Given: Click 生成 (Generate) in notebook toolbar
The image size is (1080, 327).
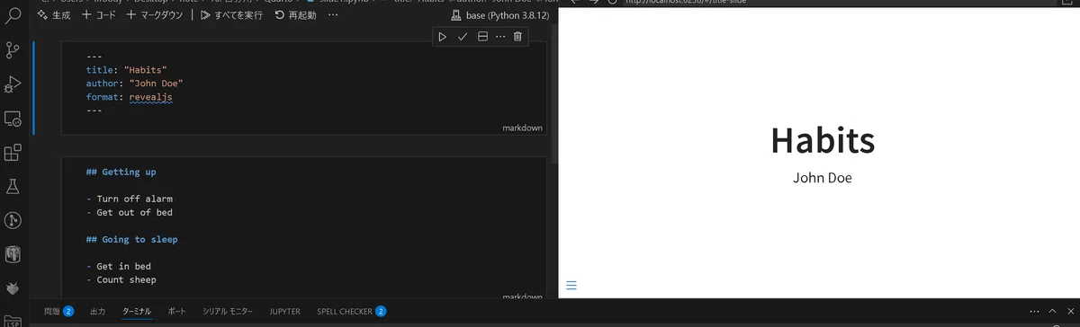Looking at the screenshot, I should click(54, 15).
